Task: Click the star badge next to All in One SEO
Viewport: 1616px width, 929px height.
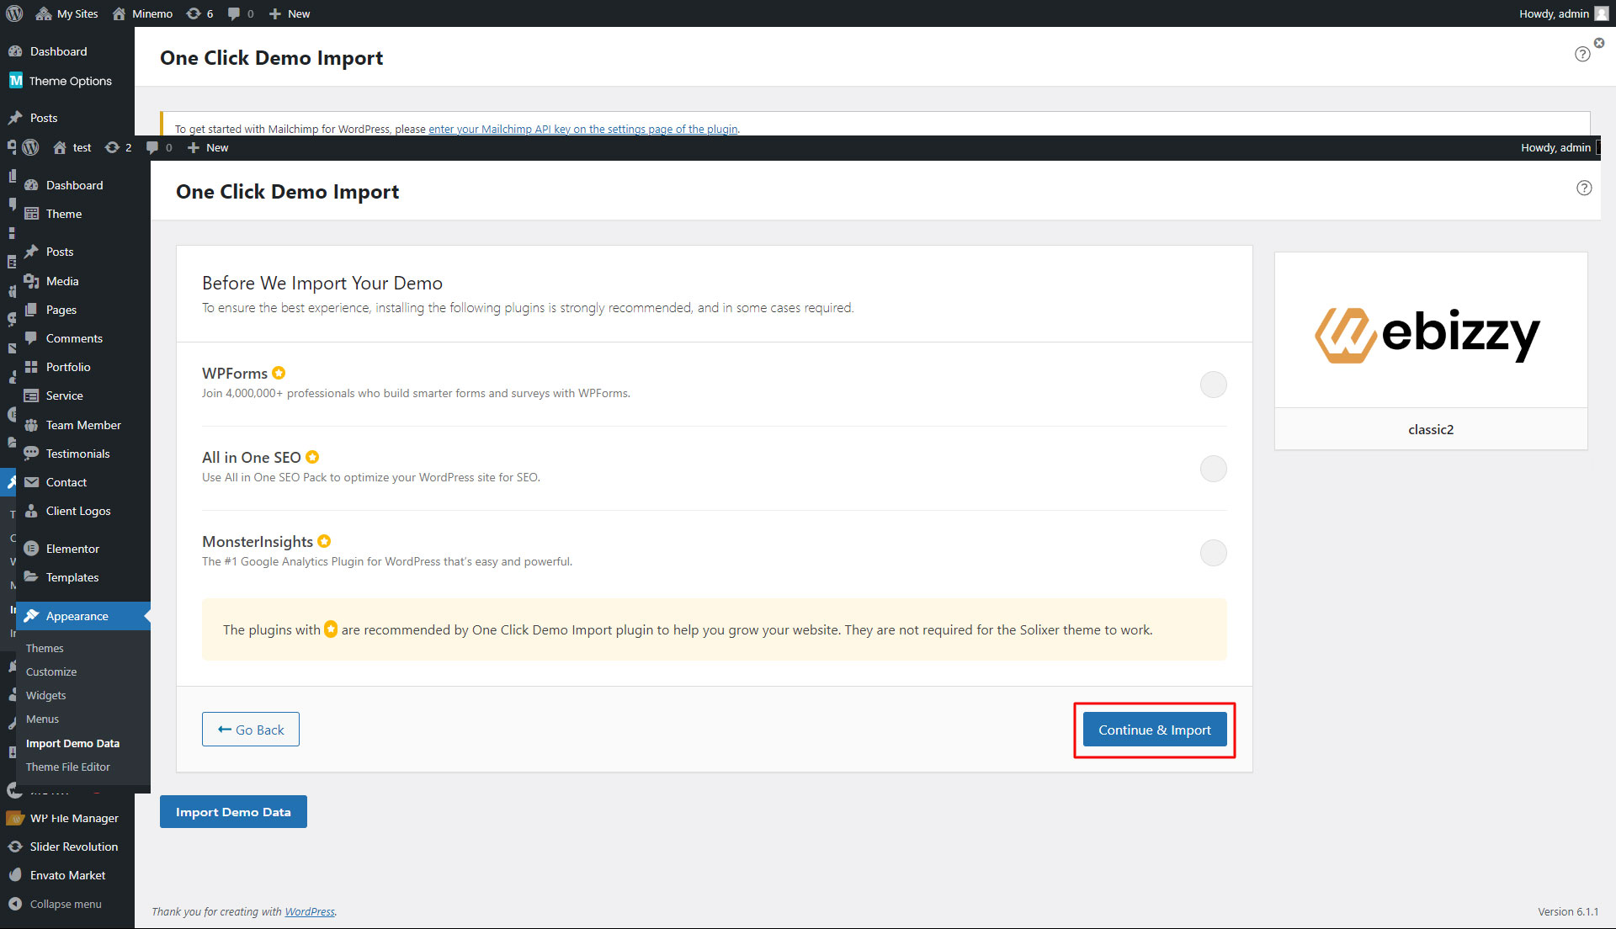Action: click(312, 457)
